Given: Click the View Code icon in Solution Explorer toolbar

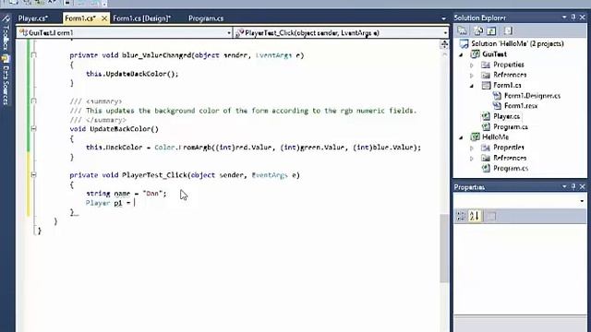Looking at the screenshot, I should [x=508, y=30].
